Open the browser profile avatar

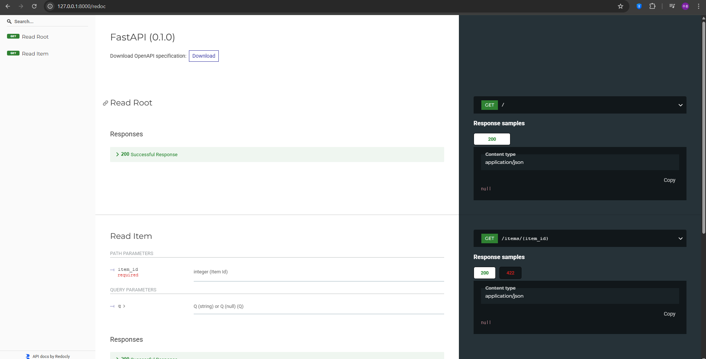685,6
